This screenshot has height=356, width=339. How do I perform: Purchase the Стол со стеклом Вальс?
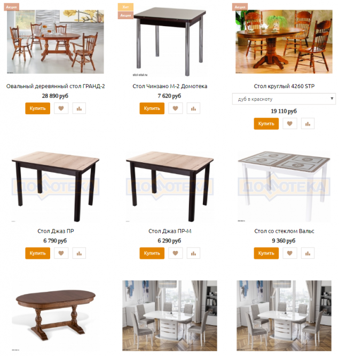(x=266, y=253)
